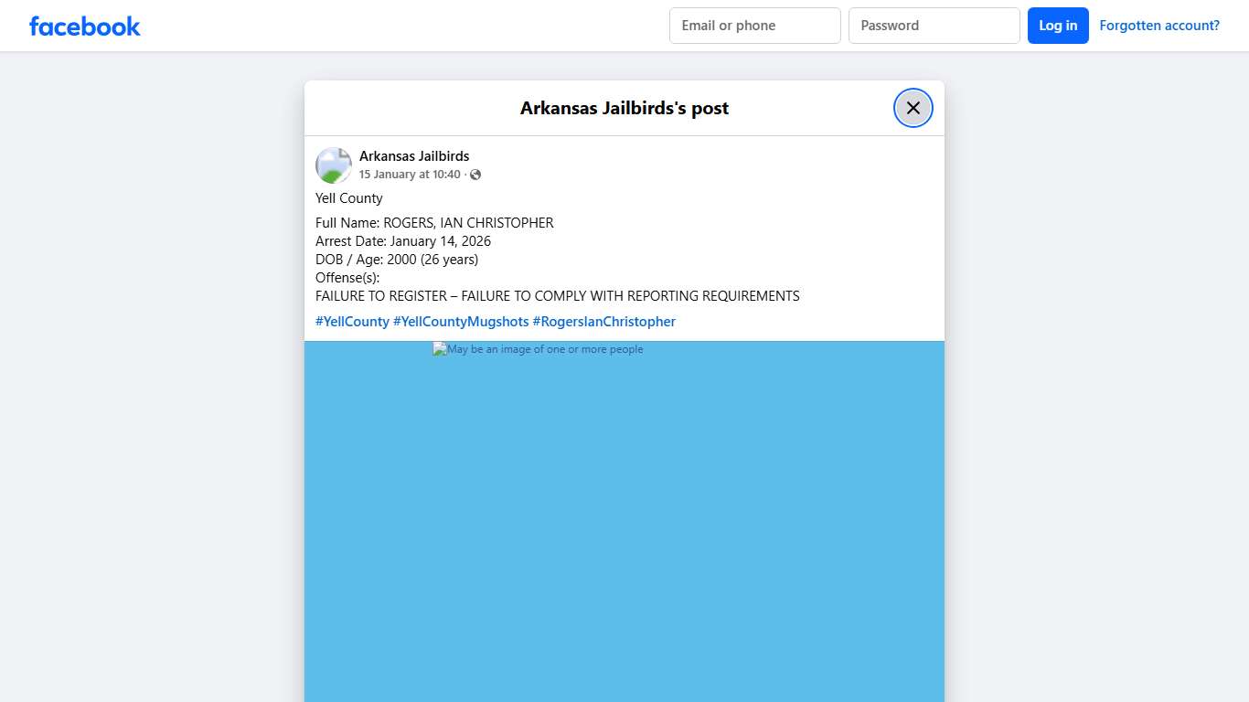The image size is (1249, 702).
Task: Click the Arkansas Jailbirds's post header
Action: pos(624,107)
